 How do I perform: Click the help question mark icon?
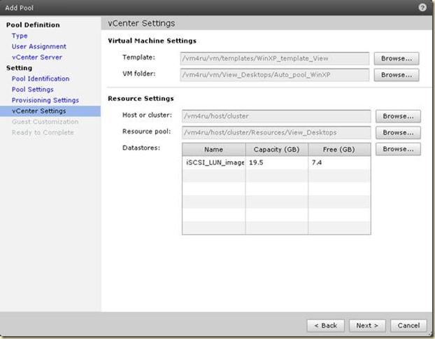tap(422, 7)
